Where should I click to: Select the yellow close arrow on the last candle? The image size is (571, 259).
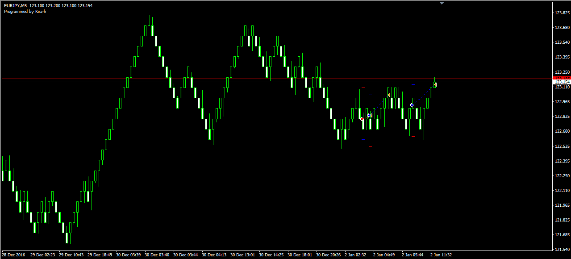[435, 84]
